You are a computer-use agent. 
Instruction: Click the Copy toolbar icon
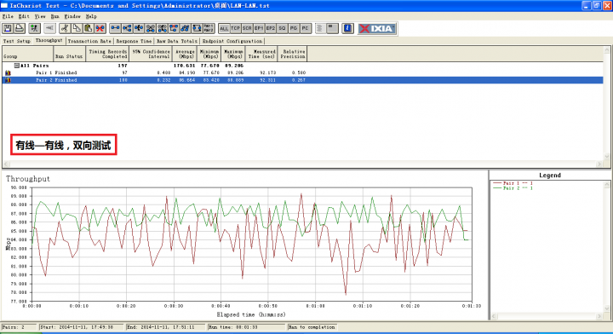(x=77, y=28)
